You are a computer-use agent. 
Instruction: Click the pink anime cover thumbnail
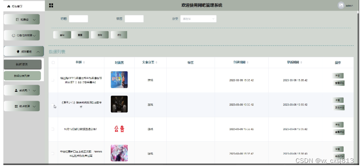tap(119, 153)
